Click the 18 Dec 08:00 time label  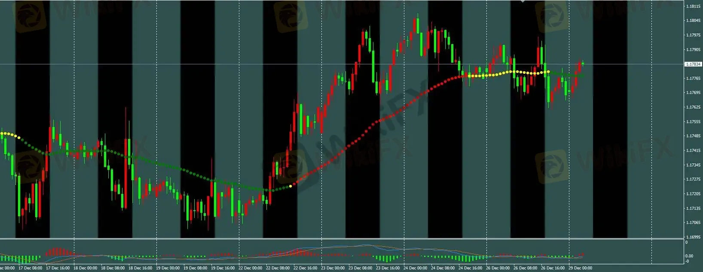pos(113,268)
